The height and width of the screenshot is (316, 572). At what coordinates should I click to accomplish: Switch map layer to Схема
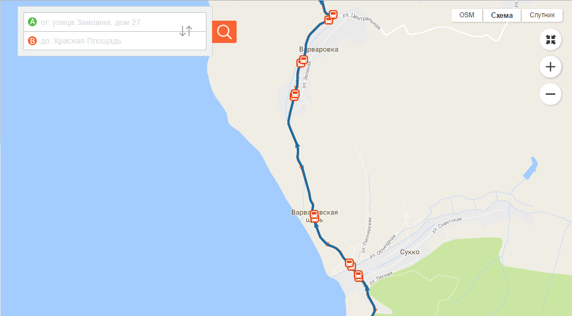point(502,15)
